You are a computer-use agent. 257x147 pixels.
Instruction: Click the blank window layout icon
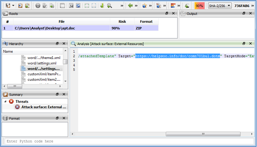63,6
